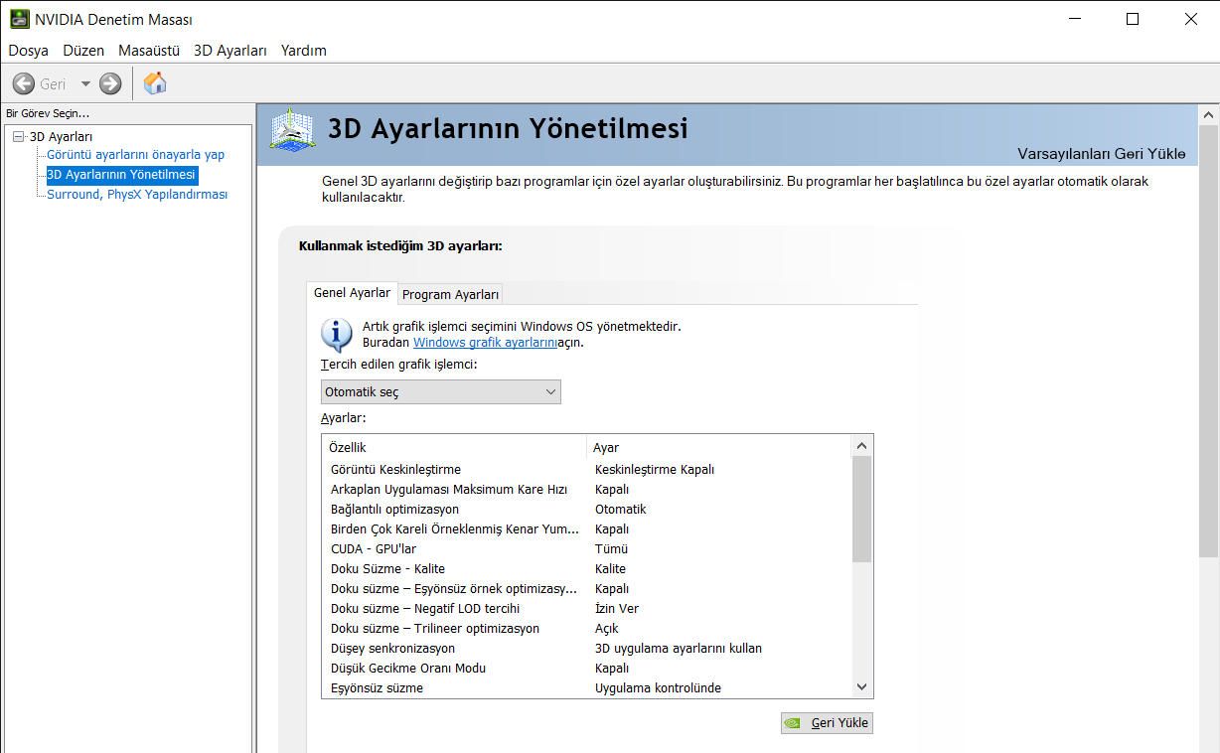The image size is (1220, 753).
Task: Select Birden Çok Kareli Örneklenmiş Kenar row
Action: 587,528
